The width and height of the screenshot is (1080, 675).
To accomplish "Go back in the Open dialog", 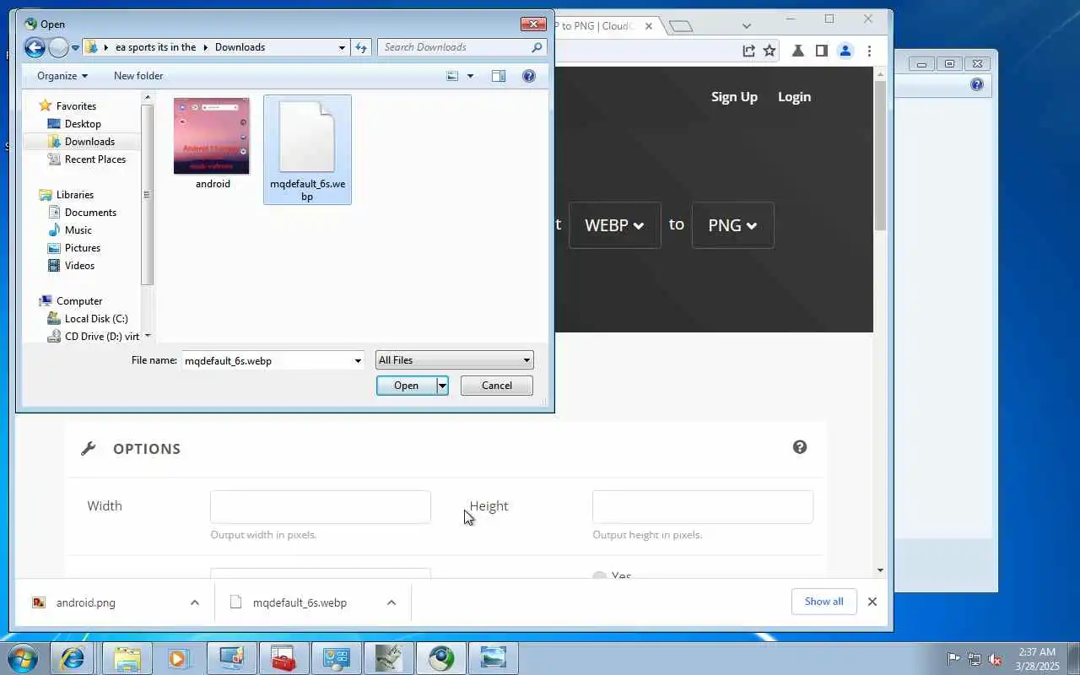I will point(35,47).
